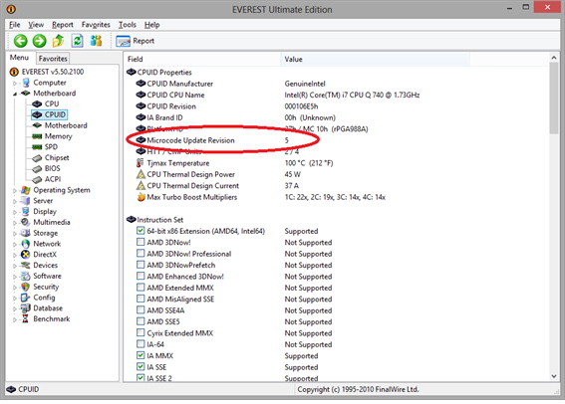Switch to the Favorites tab
The height and width of the screenshot is (404, 565).
53,59
